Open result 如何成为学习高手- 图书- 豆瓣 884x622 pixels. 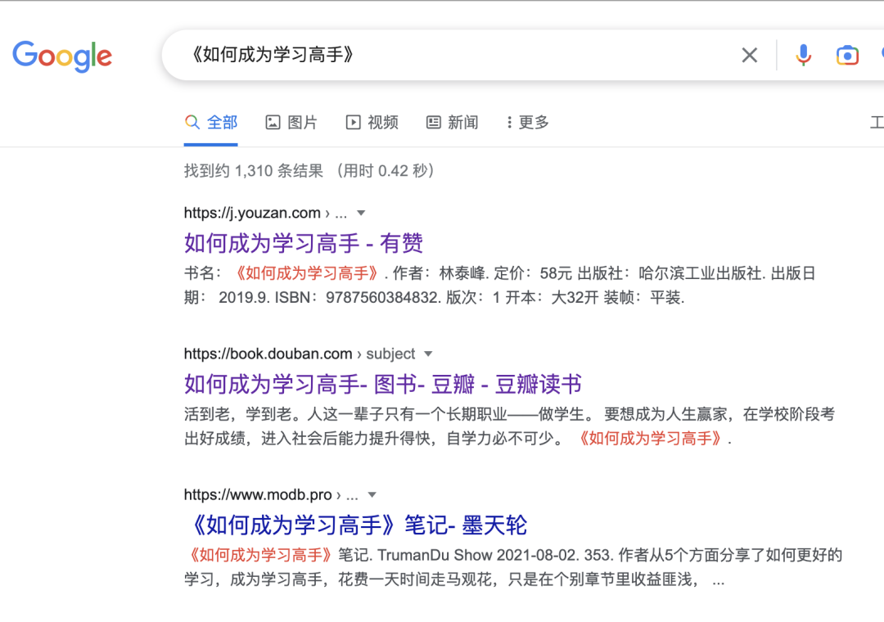coord(383,385)
